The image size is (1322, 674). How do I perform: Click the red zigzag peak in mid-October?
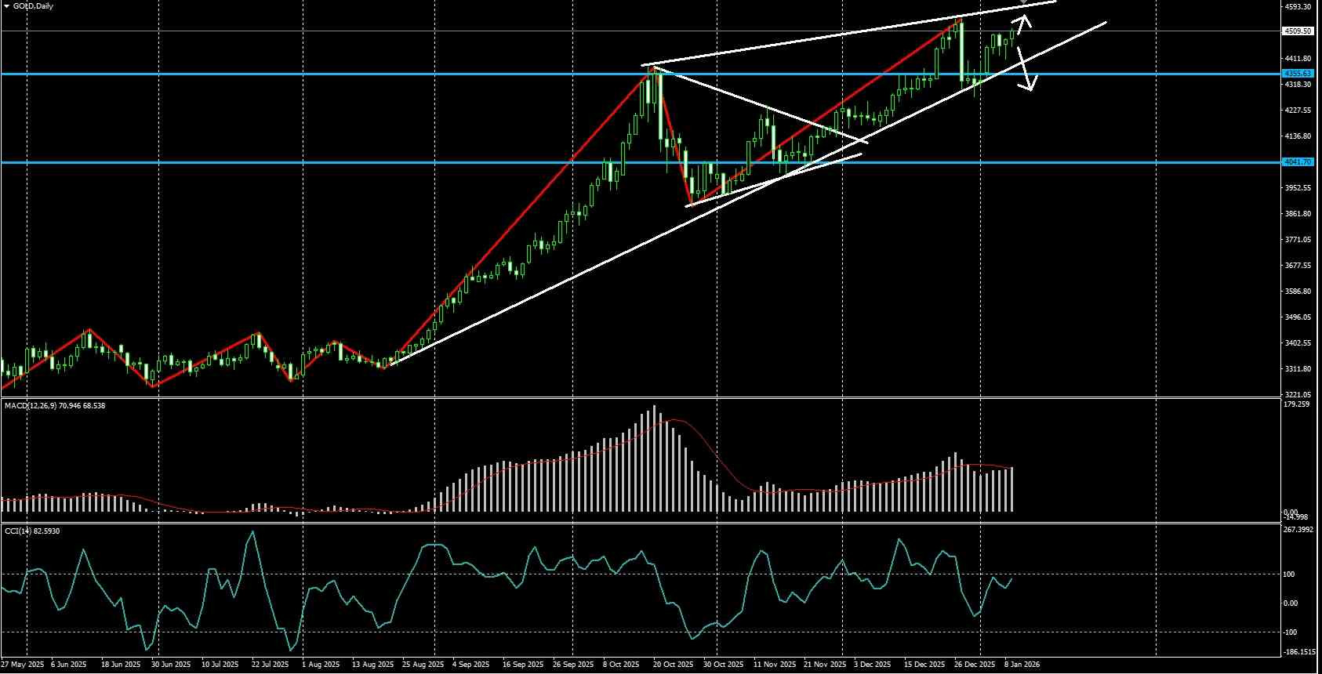click(652, 68)
